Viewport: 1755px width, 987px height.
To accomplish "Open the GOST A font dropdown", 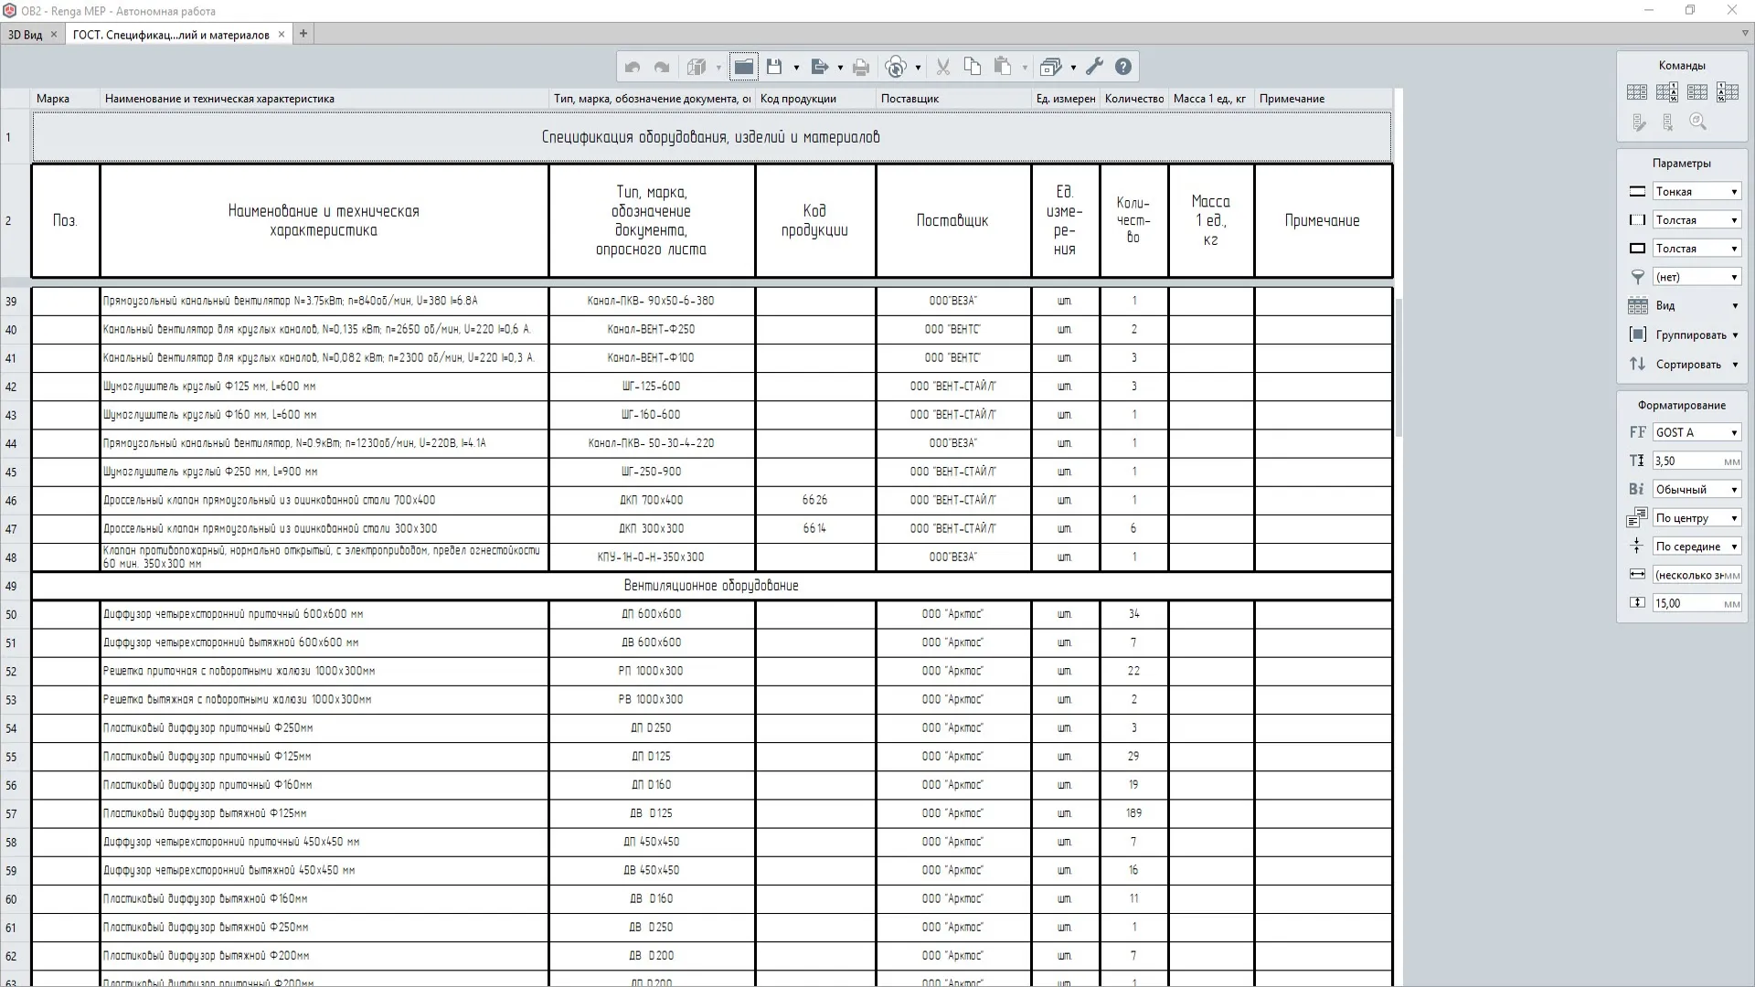I will (x=1696, y=432).
